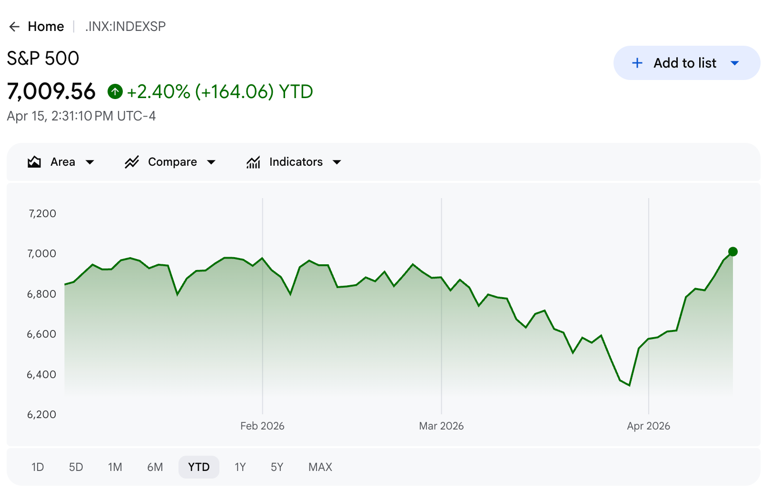
Task: Choose the 1Y time range
Action: coord(240,467)
